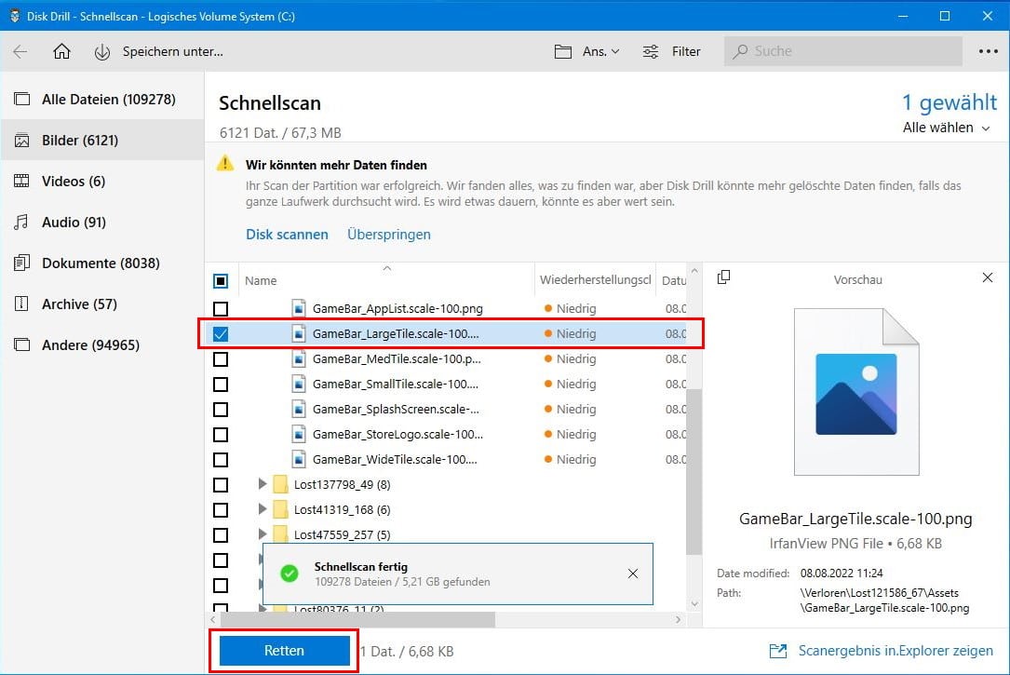Select the GameBar_WideTile.scale-100 file name

click(395, 459)
